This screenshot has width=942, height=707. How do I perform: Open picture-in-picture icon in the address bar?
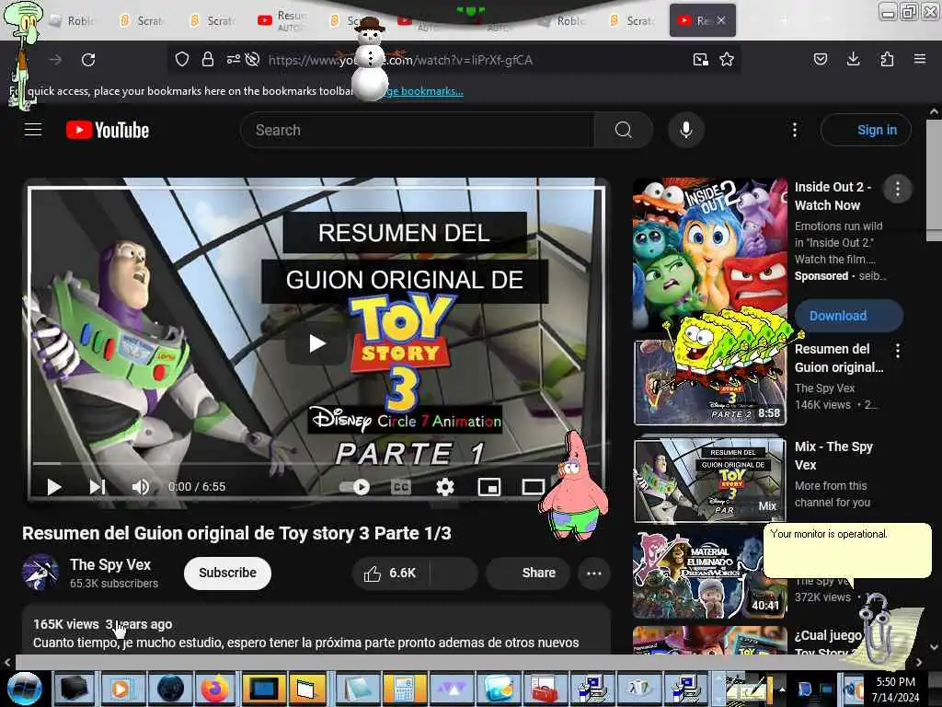[x=700, y=59]
